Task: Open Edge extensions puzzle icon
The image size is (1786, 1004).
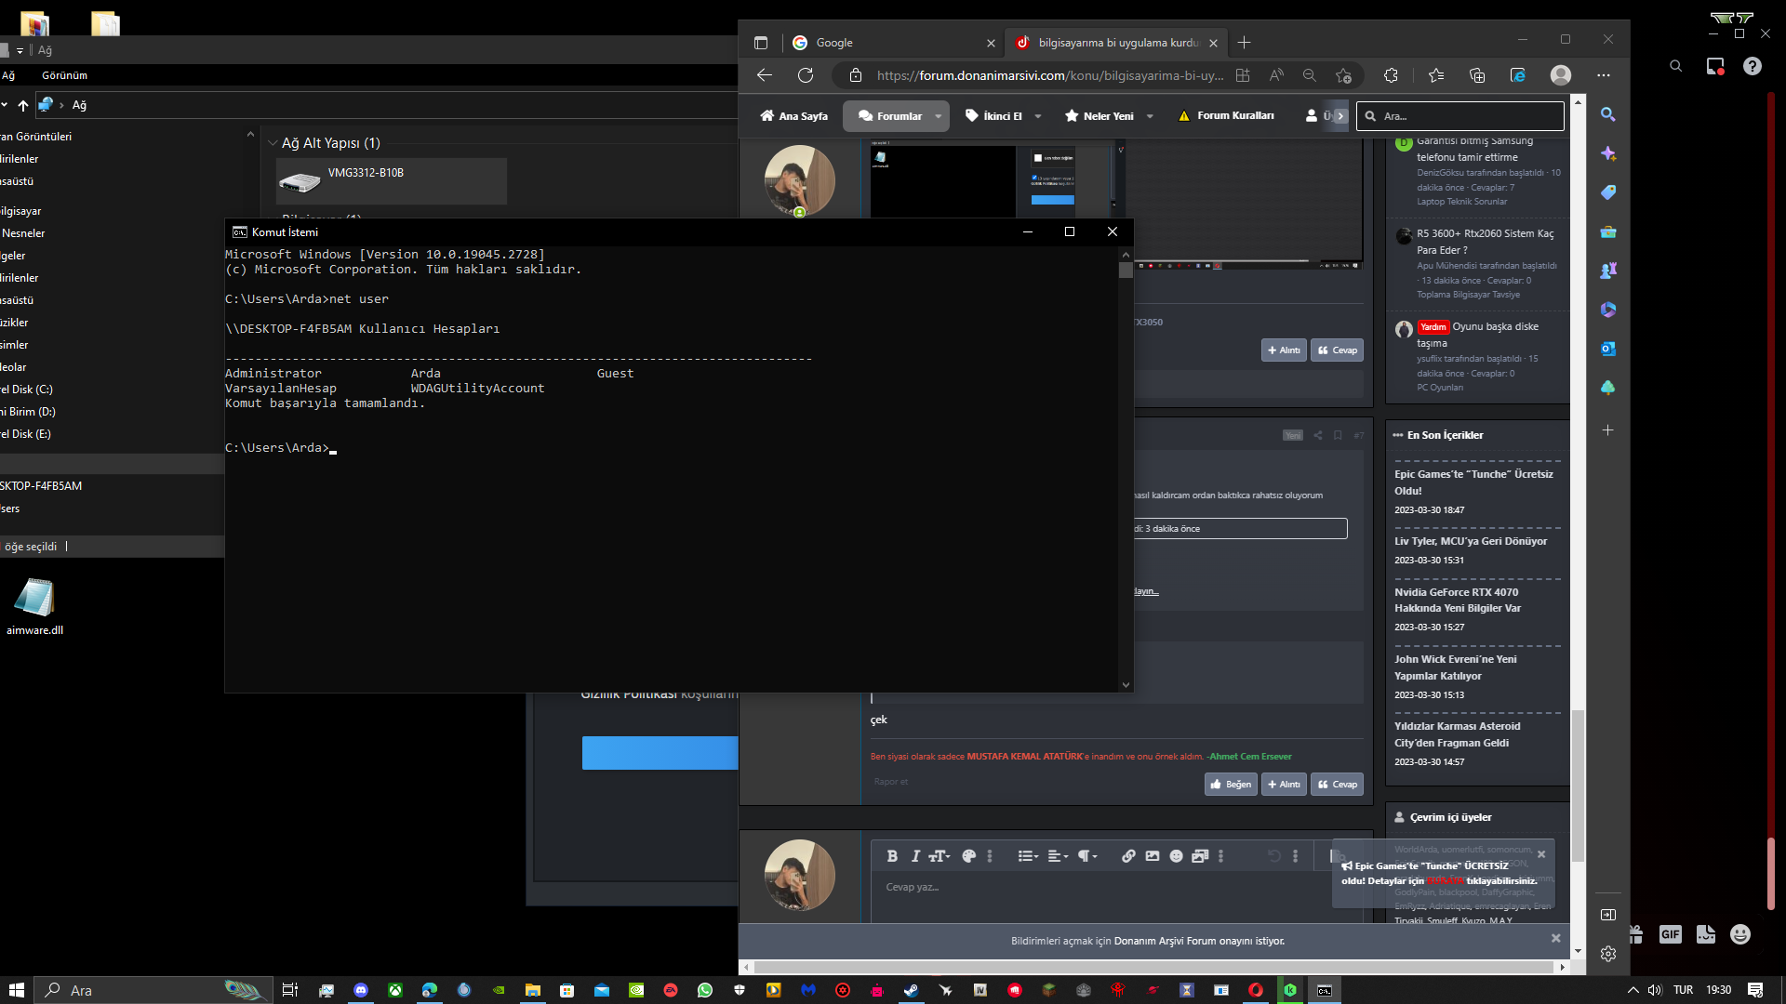Action: tap(1391, 75)
